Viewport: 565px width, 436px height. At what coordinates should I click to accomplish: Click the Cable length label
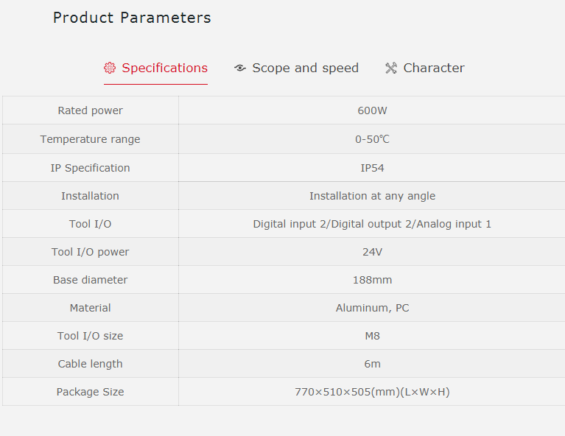[x=91, y=364]
